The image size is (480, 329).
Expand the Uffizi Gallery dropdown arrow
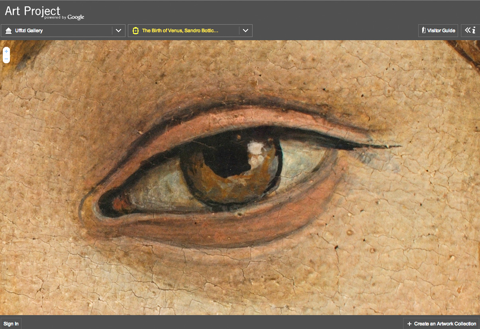[118, 31]
